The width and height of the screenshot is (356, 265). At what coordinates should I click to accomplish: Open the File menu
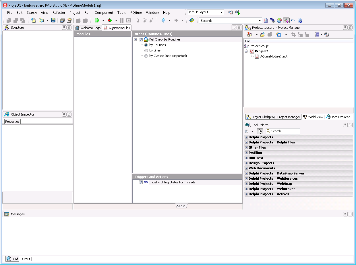coord(10,13)
